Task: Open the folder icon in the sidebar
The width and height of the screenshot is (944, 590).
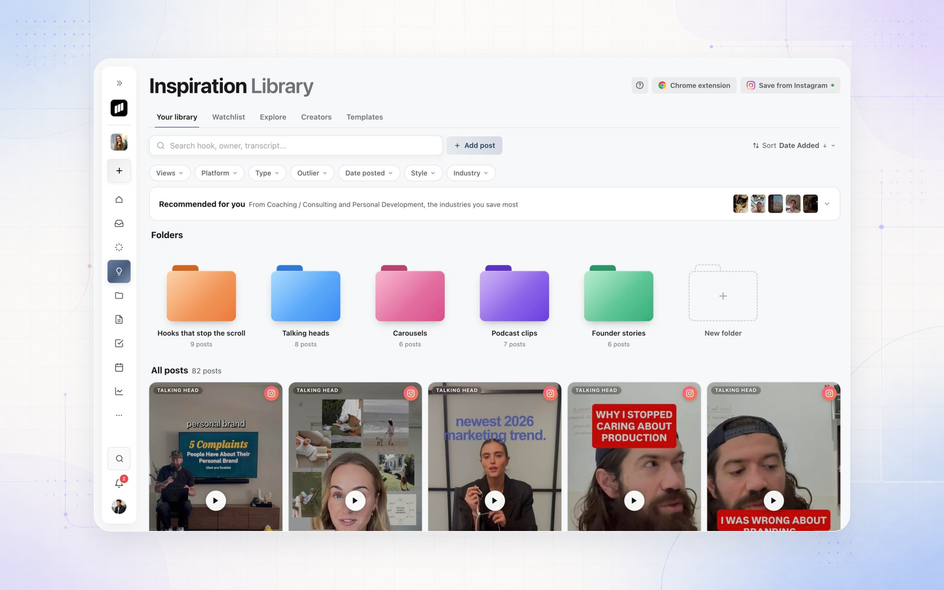Action: (119, 296)
